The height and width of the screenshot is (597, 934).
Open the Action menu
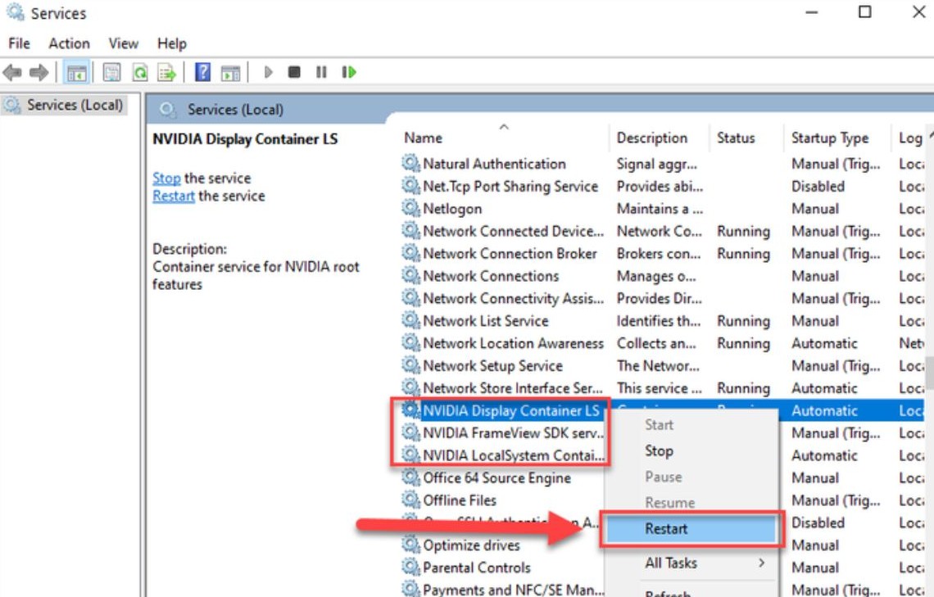click(x=69, y=43)
